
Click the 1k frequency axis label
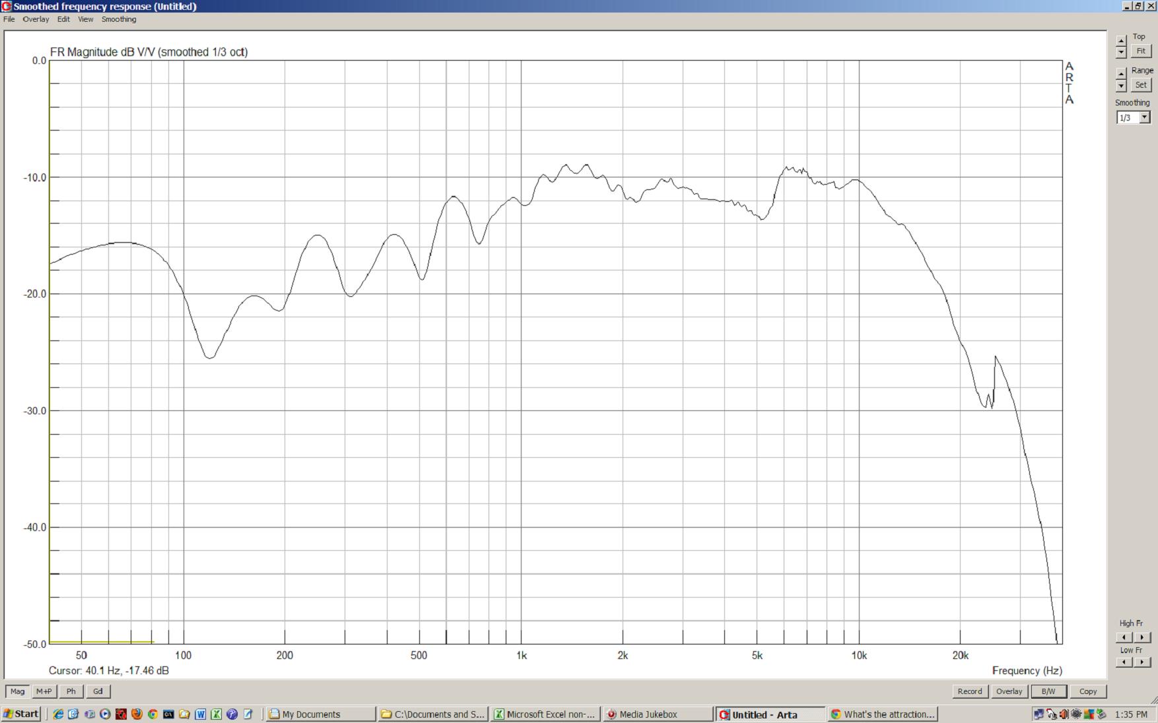tap(521, 655)
